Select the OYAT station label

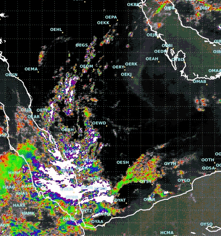[x=120, y=200]
